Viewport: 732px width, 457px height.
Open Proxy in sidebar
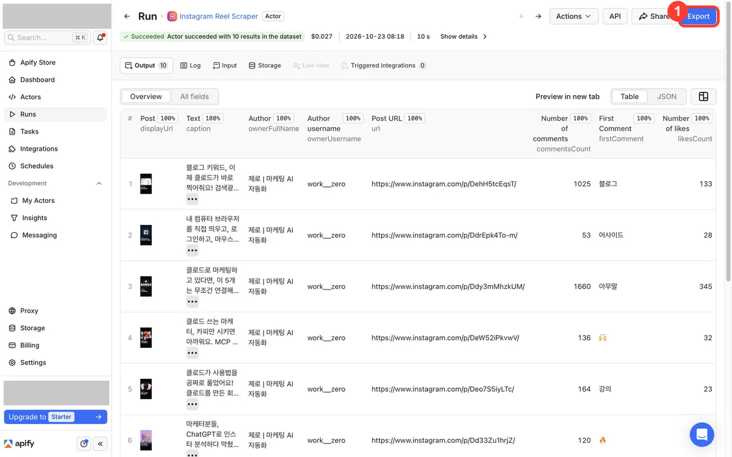pos(56,311)
